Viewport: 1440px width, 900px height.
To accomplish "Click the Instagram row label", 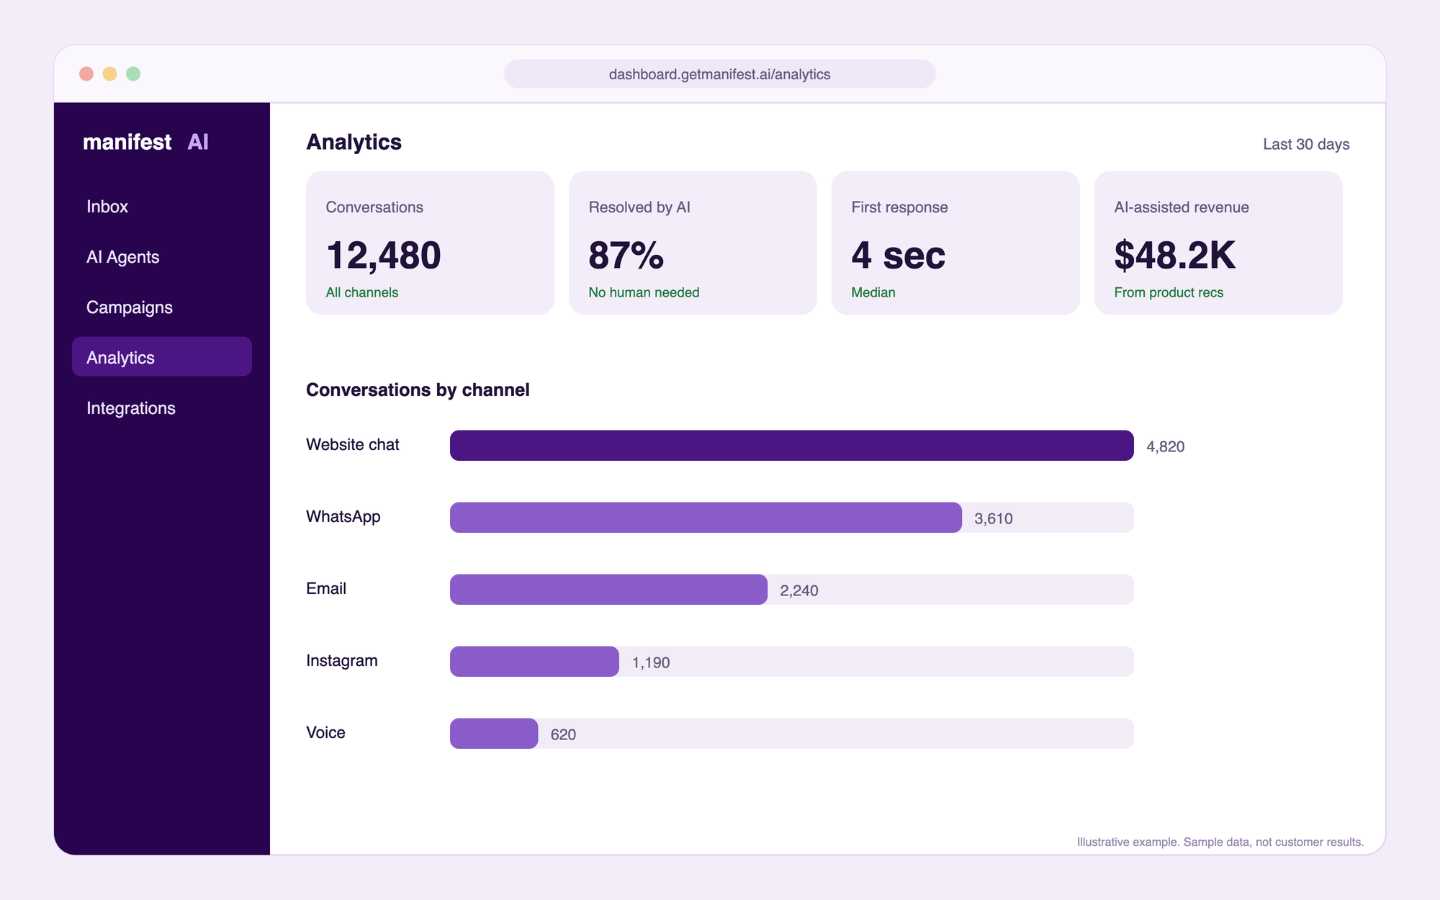I will coord(342,661).
